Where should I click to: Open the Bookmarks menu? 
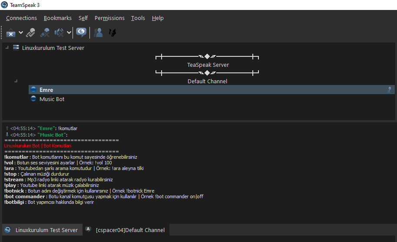pyautogui.click(x=58, y=18)
